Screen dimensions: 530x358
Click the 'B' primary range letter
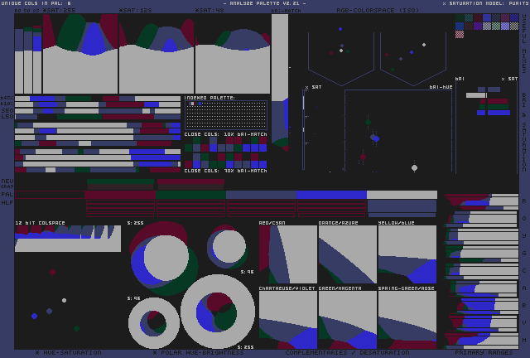[x=524, y=305]
